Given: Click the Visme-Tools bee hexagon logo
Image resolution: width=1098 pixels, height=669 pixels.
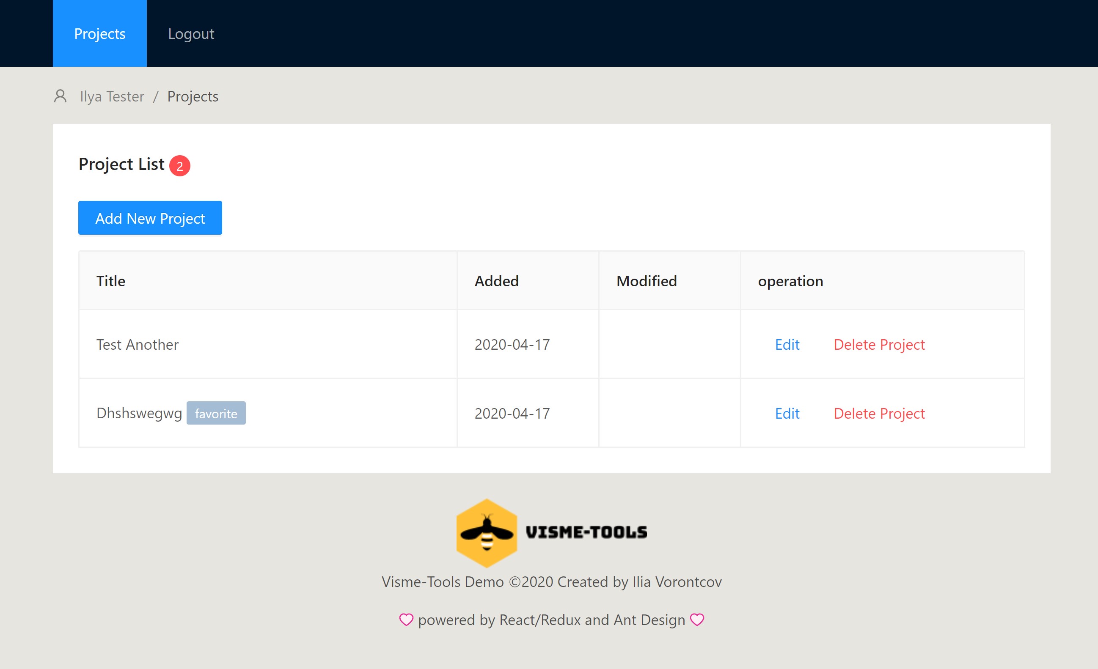Looking at the screenshot, I should [486, 533].
